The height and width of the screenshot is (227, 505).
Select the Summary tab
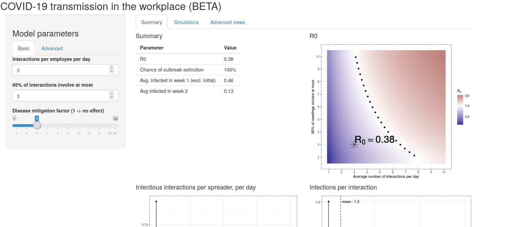pos(152,22)
